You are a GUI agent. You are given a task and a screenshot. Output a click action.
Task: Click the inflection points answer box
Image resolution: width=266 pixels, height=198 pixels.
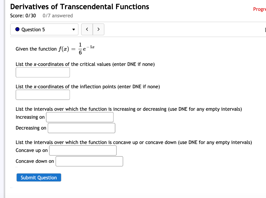tap(43, 95)
